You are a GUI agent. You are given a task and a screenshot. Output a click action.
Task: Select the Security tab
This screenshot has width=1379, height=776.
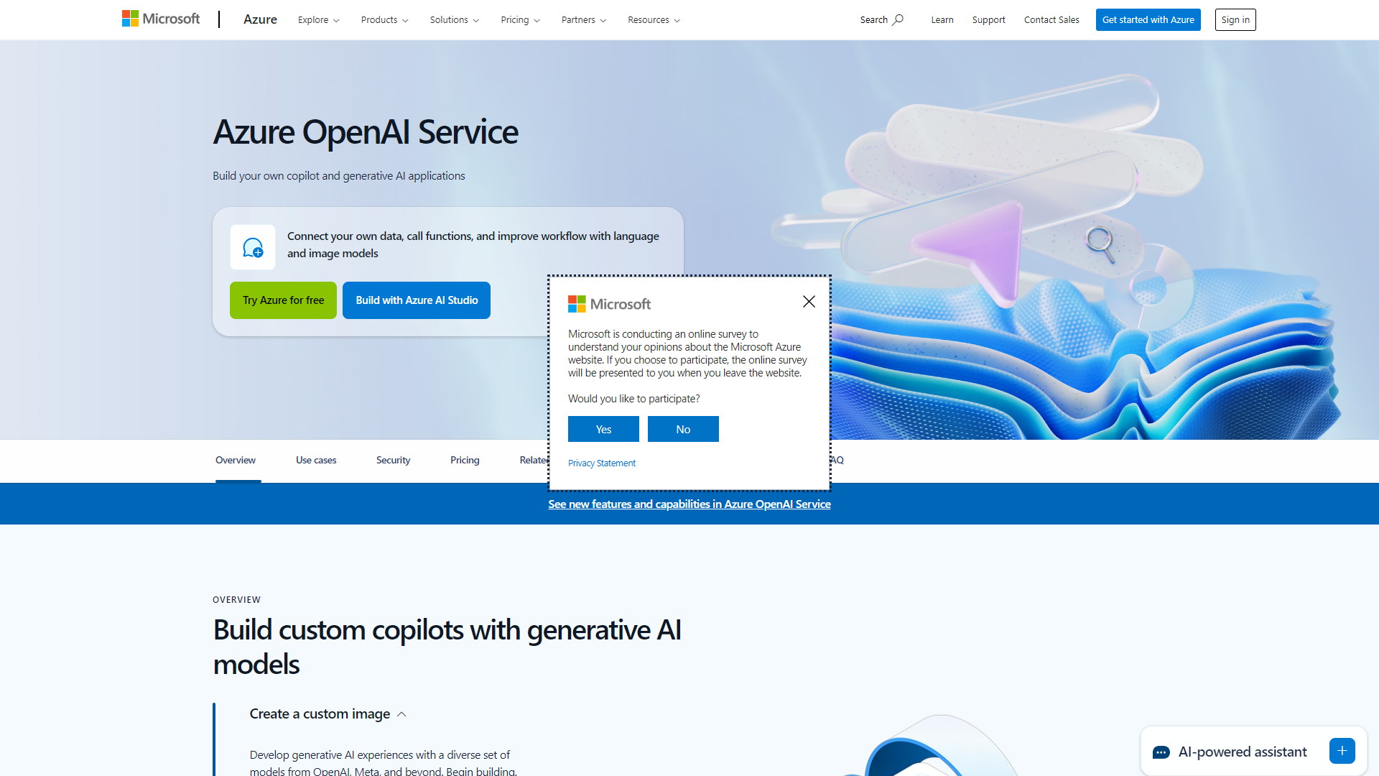tap(394, 458)
